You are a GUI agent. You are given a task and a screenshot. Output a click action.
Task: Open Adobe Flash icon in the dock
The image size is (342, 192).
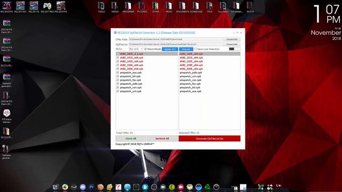[x=119, y=187]
